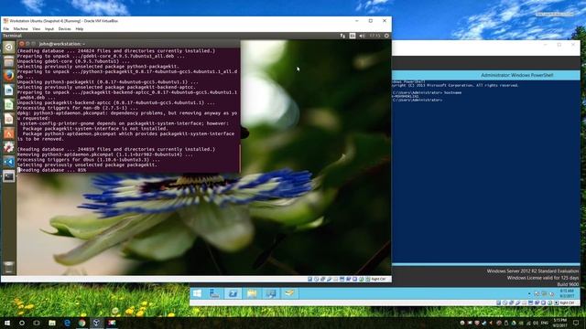Screen dimensions: 586x329
Task: Launch Google Chrome from Windows 10 taskbar
Action: (x=81, y=323)
